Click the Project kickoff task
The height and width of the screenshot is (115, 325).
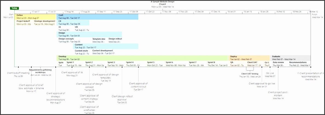(24, 23)
